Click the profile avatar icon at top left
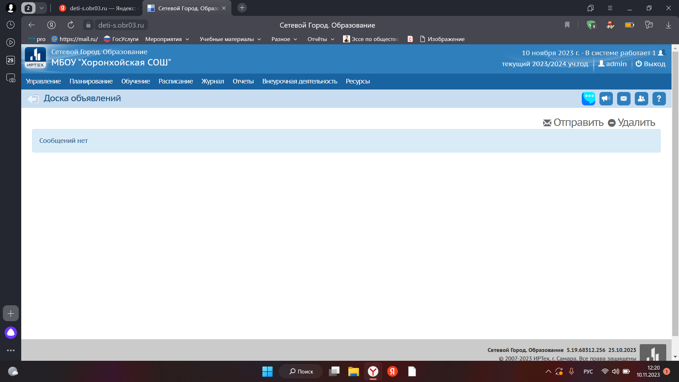Viewport: 679px width, 382px height. [11, 8]
